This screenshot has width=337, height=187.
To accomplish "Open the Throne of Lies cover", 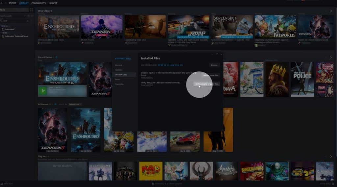I will pyautogui.click(x=277, y=80).
